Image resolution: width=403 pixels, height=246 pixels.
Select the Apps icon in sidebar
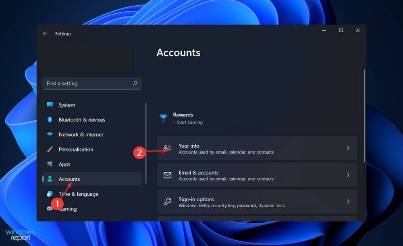pos(50,164)
